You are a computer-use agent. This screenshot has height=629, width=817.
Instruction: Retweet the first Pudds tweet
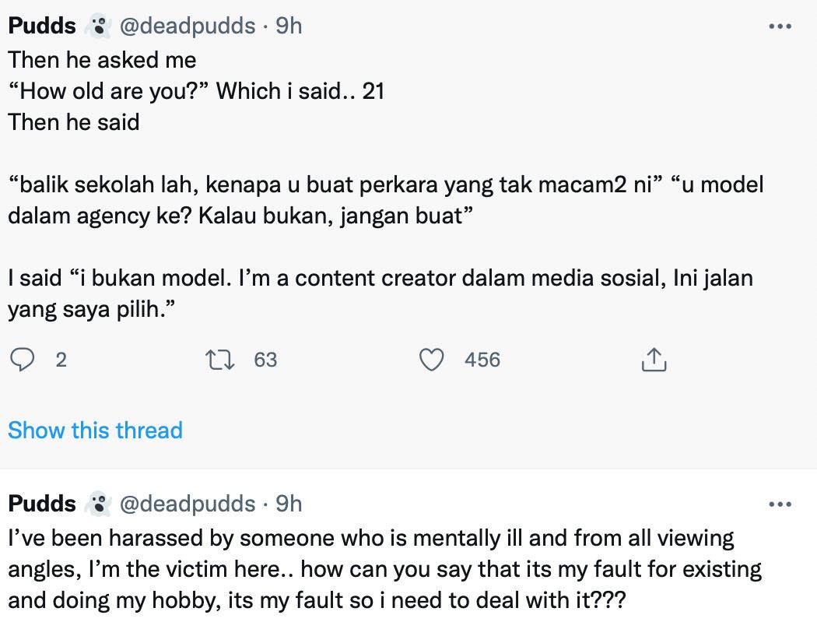tap(216, 360)
